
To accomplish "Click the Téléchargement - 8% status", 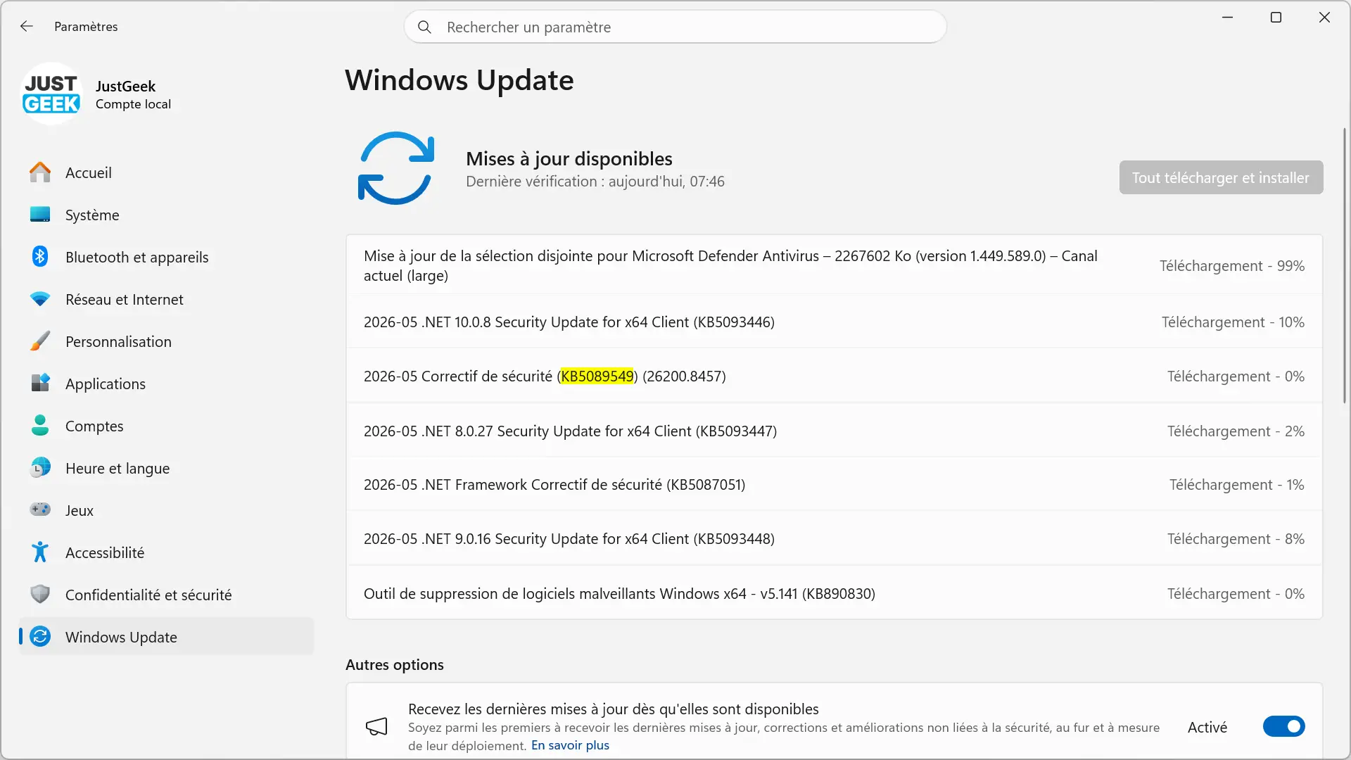I will coord(1236,539).
